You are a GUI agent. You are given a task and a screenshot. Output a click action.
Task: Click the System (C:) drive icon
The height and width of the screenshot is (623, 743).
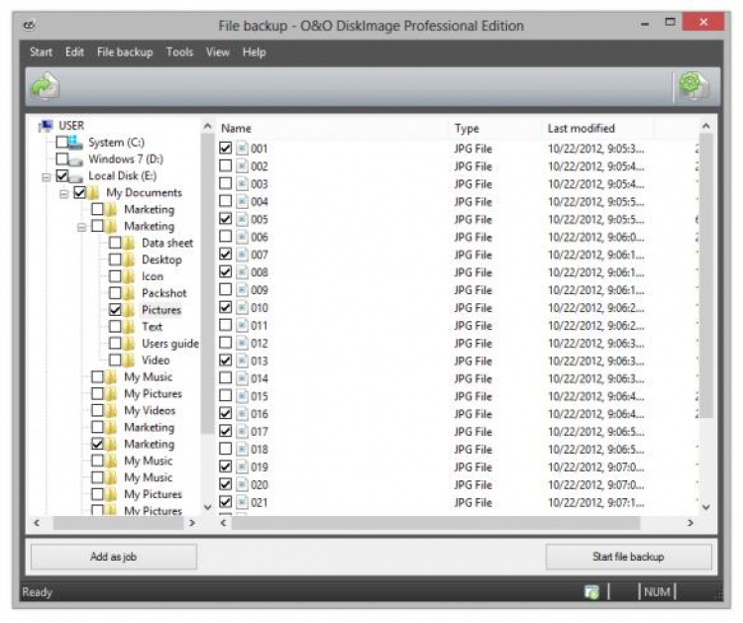pyautogui.click(x=75, y=142)
